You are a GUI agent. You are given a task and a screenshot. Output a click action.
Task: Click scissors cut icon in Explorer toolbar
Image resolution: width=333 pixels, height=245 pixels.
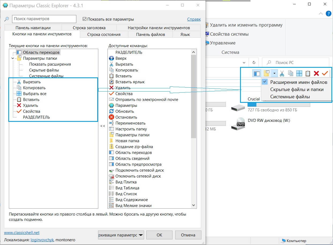(282, 73)
